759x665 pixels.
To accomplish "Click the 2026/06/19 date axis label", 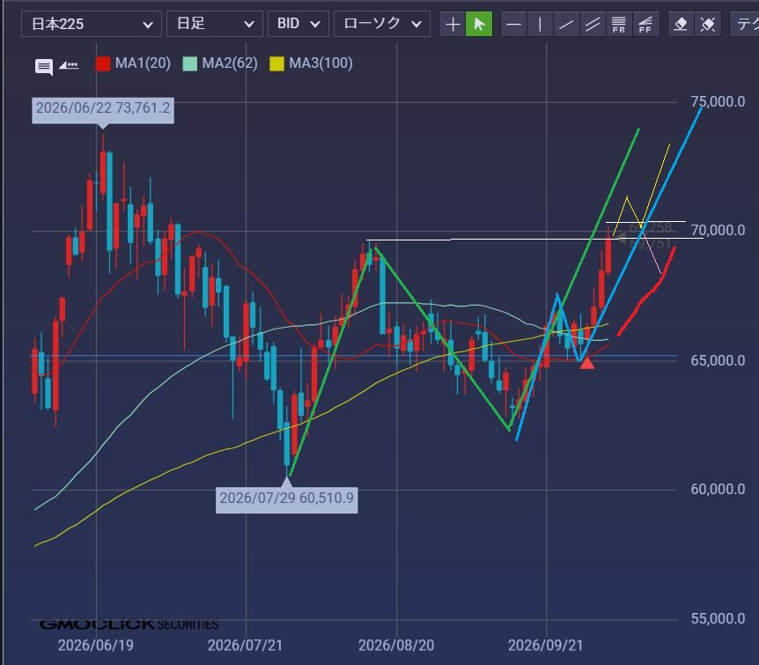I will (x=96, y=645).
